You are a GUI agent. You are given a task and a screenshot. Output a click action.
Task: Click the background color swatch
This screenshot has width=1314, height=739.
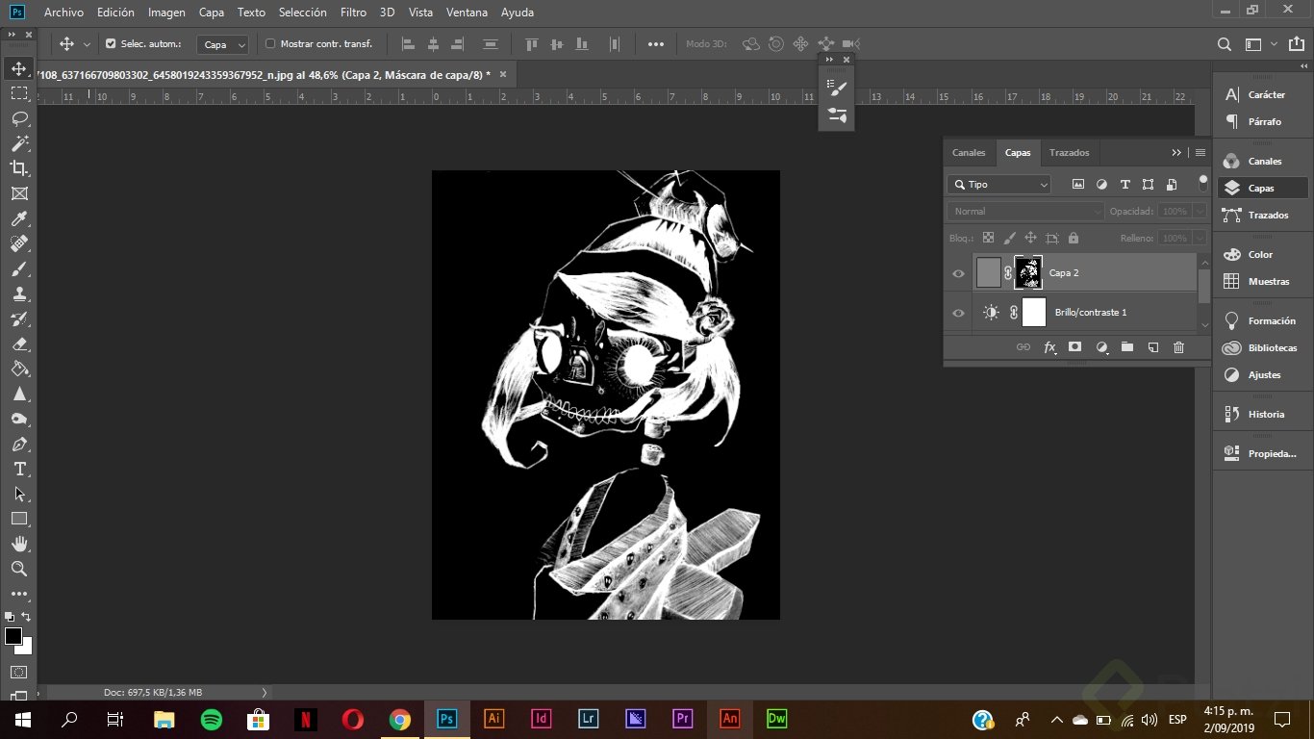tap(26, 648)
